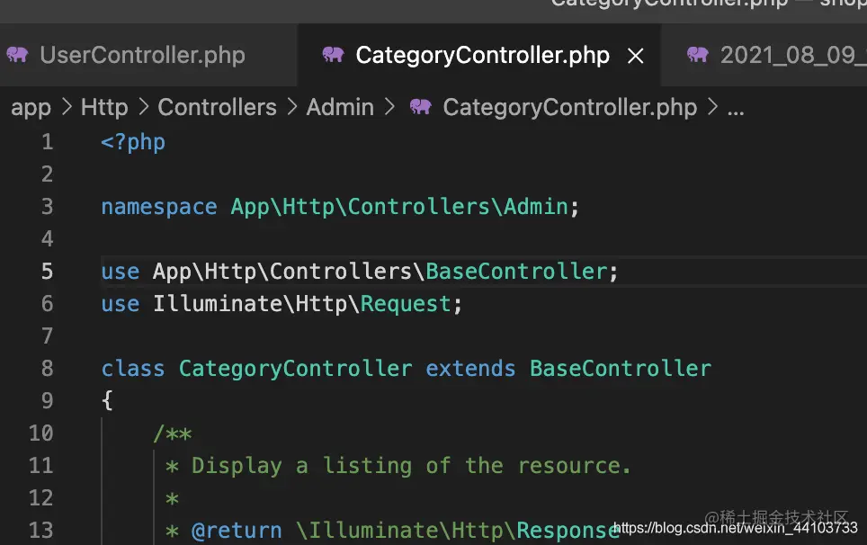Click the PHP elephant icon on UserController tab

tap(17, 54)
